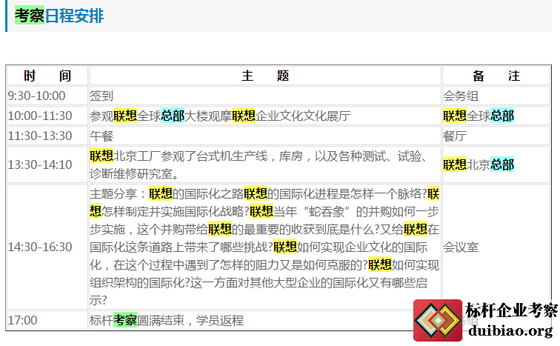Select the 11:30-13:30 time cell
Viewport: 560px width, 346px height.
click(47, 136)
